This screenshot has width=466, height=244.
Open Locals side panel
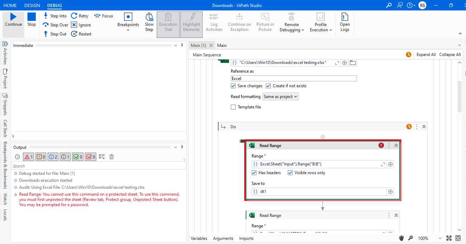(5, 215)
